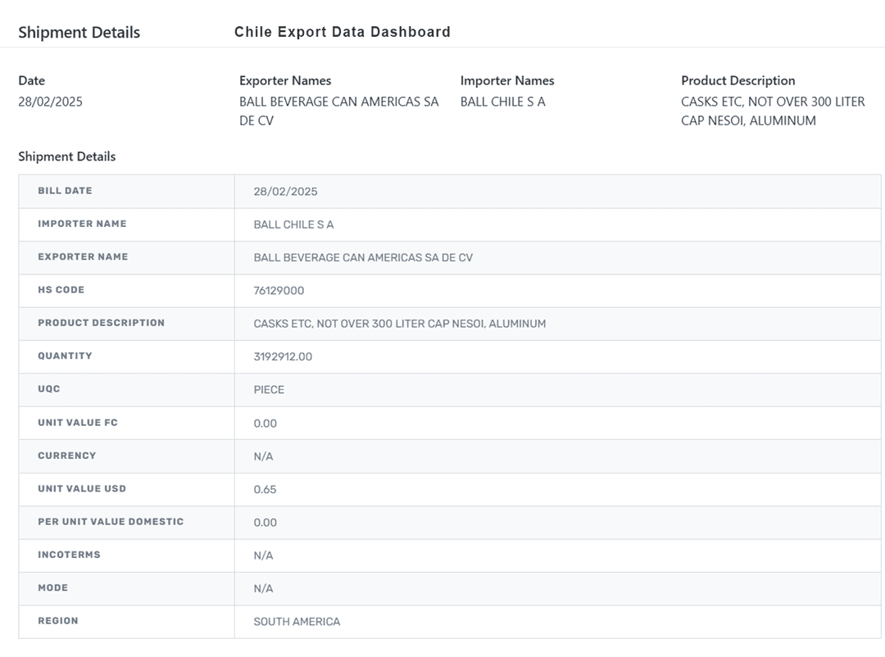This screenshot has height=657, width=885.
Task: Select the Date label in the summary
Action: point(32,80)
